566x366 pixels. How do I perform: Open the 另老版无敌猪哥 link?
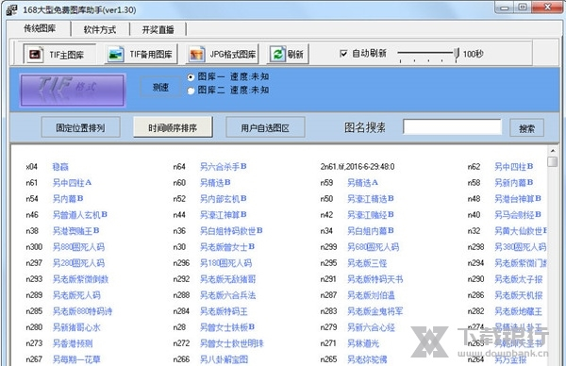click(227, 279)
